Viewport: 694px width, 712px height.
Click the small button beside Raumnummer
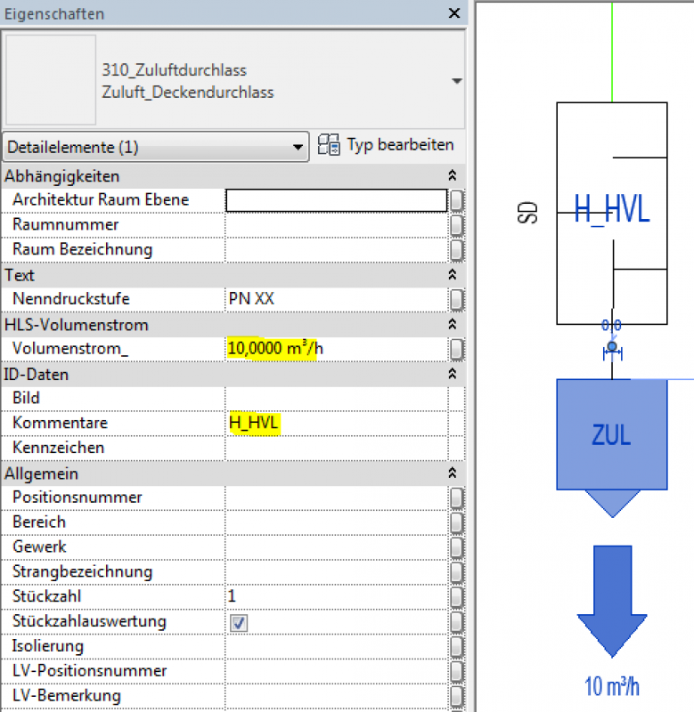[x=456, y=225]
